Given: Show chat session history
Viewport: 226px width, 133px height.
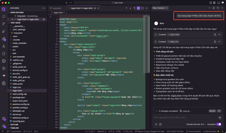Looking at the screenshot, I should click(218, 8).
